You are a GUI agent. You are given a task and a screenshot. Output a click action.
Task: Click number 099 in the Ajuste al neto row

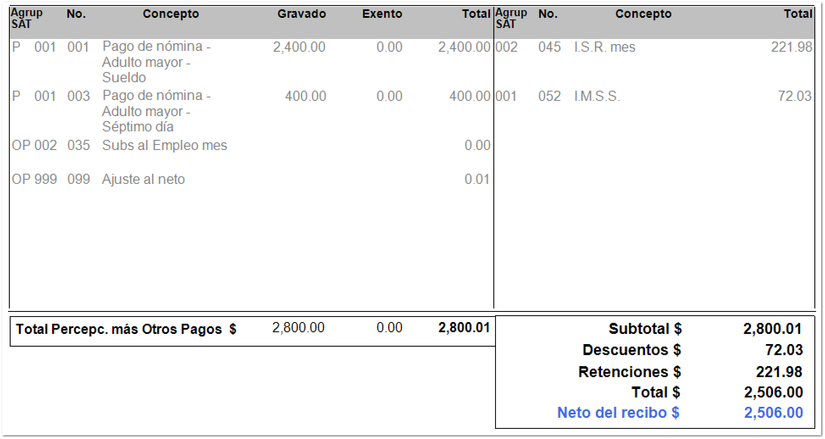(x=79, y=179)
